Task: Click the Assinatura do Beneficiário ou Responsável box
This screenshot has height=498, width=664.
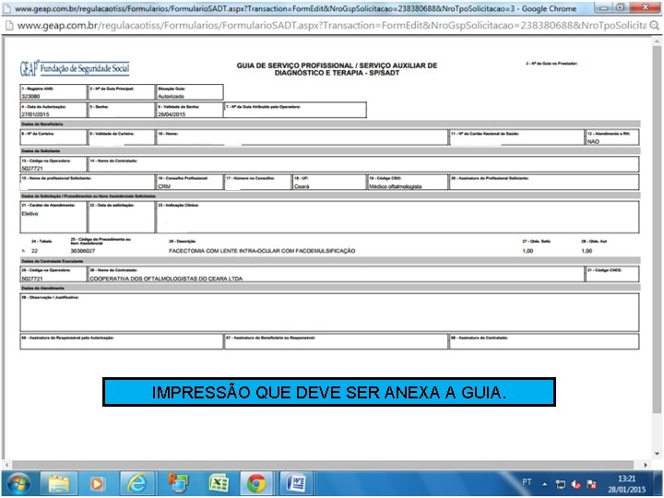Action: (x=337, y=341)
